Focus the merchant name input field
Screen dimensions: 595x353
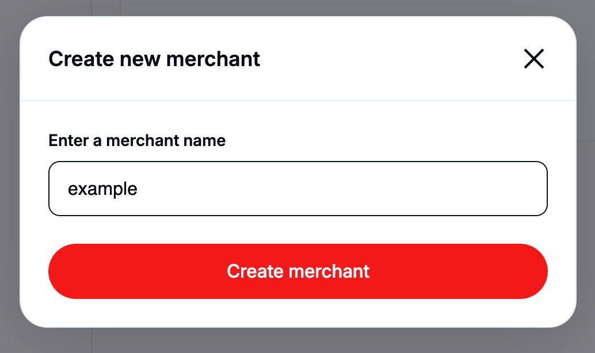(x=297, y=189)
